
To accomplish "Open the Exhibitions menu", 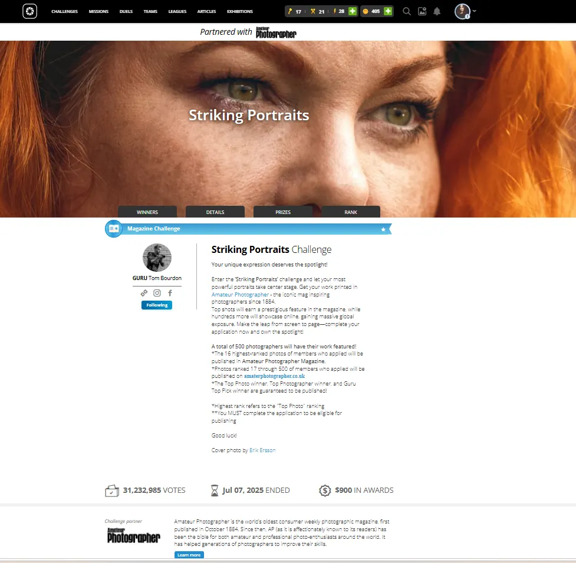I will click(240, 11).
